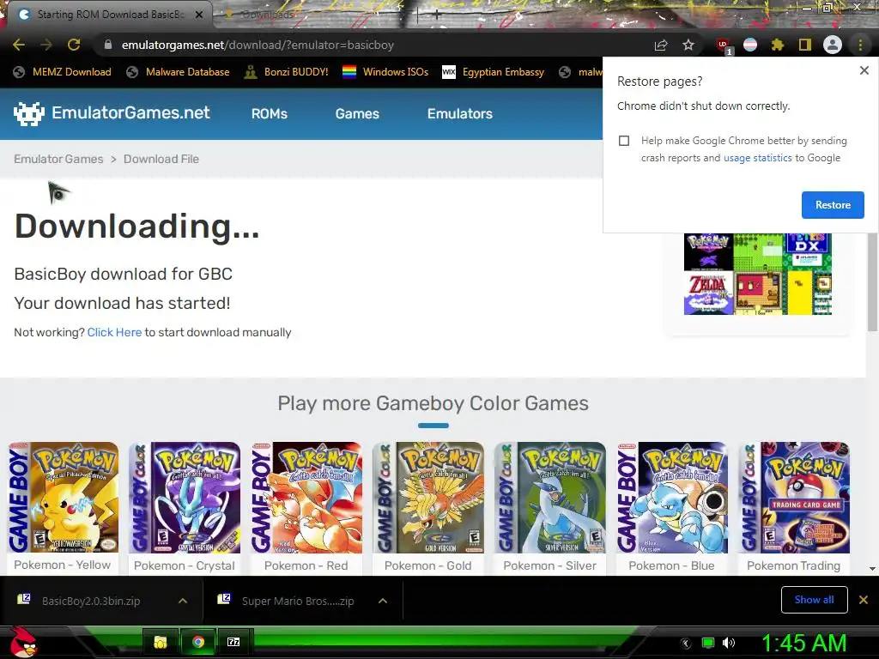Click the network tray icon
The width and height of the screenshot is (879, 659).
coord(708,643)
